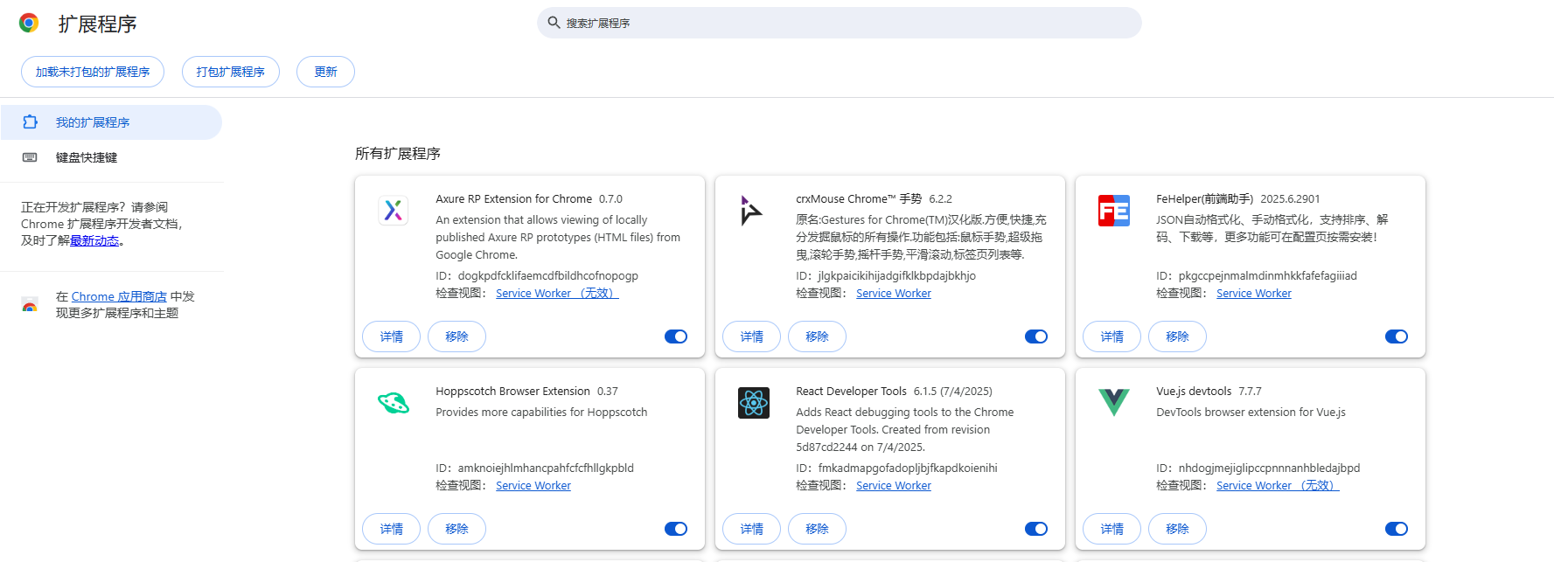Click the search magnifier icon
The width and height of the screenshot is (1554, 562).
click(554, 23)
